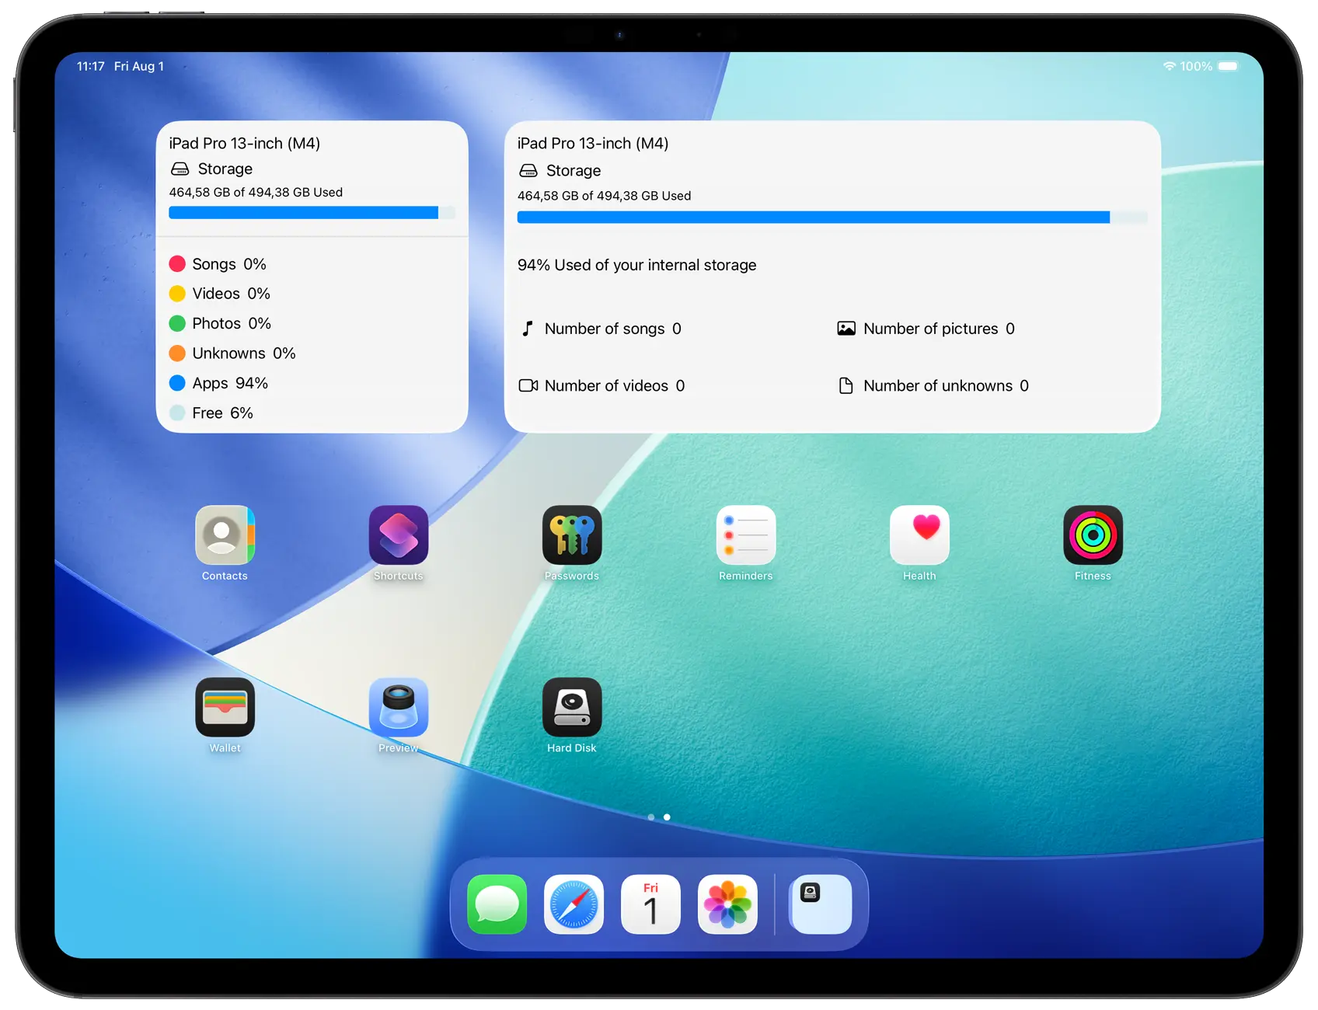Tap the battery indicator icon
The width and height of the screenshot is (1318, 1010).
1228,67
